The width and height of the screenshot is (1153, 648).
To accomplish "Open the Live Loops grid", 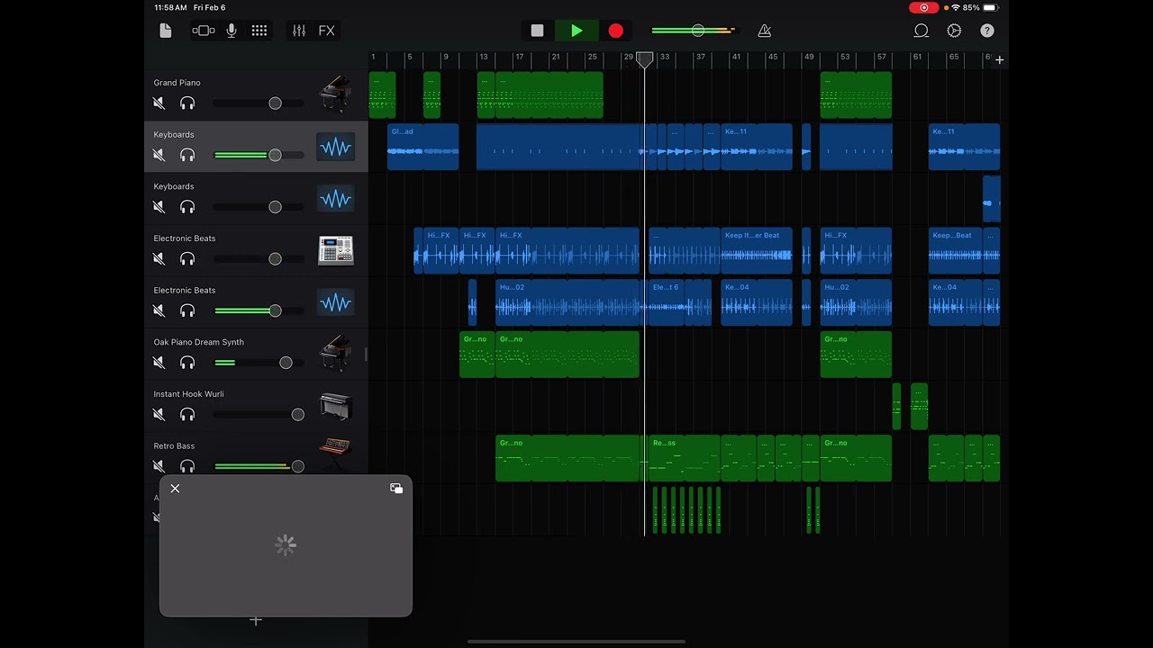I will pos(259,31).
